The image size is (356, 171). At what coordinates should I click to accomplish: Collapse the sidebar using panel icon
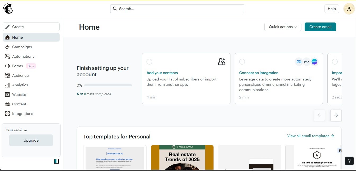56,161
